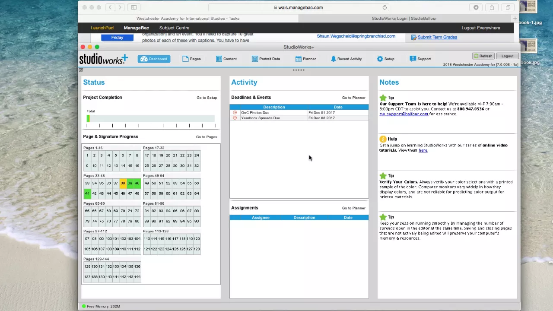Screen dimensions: 553x311
Task: Select green page 41 cell
Action: point(87,194)
